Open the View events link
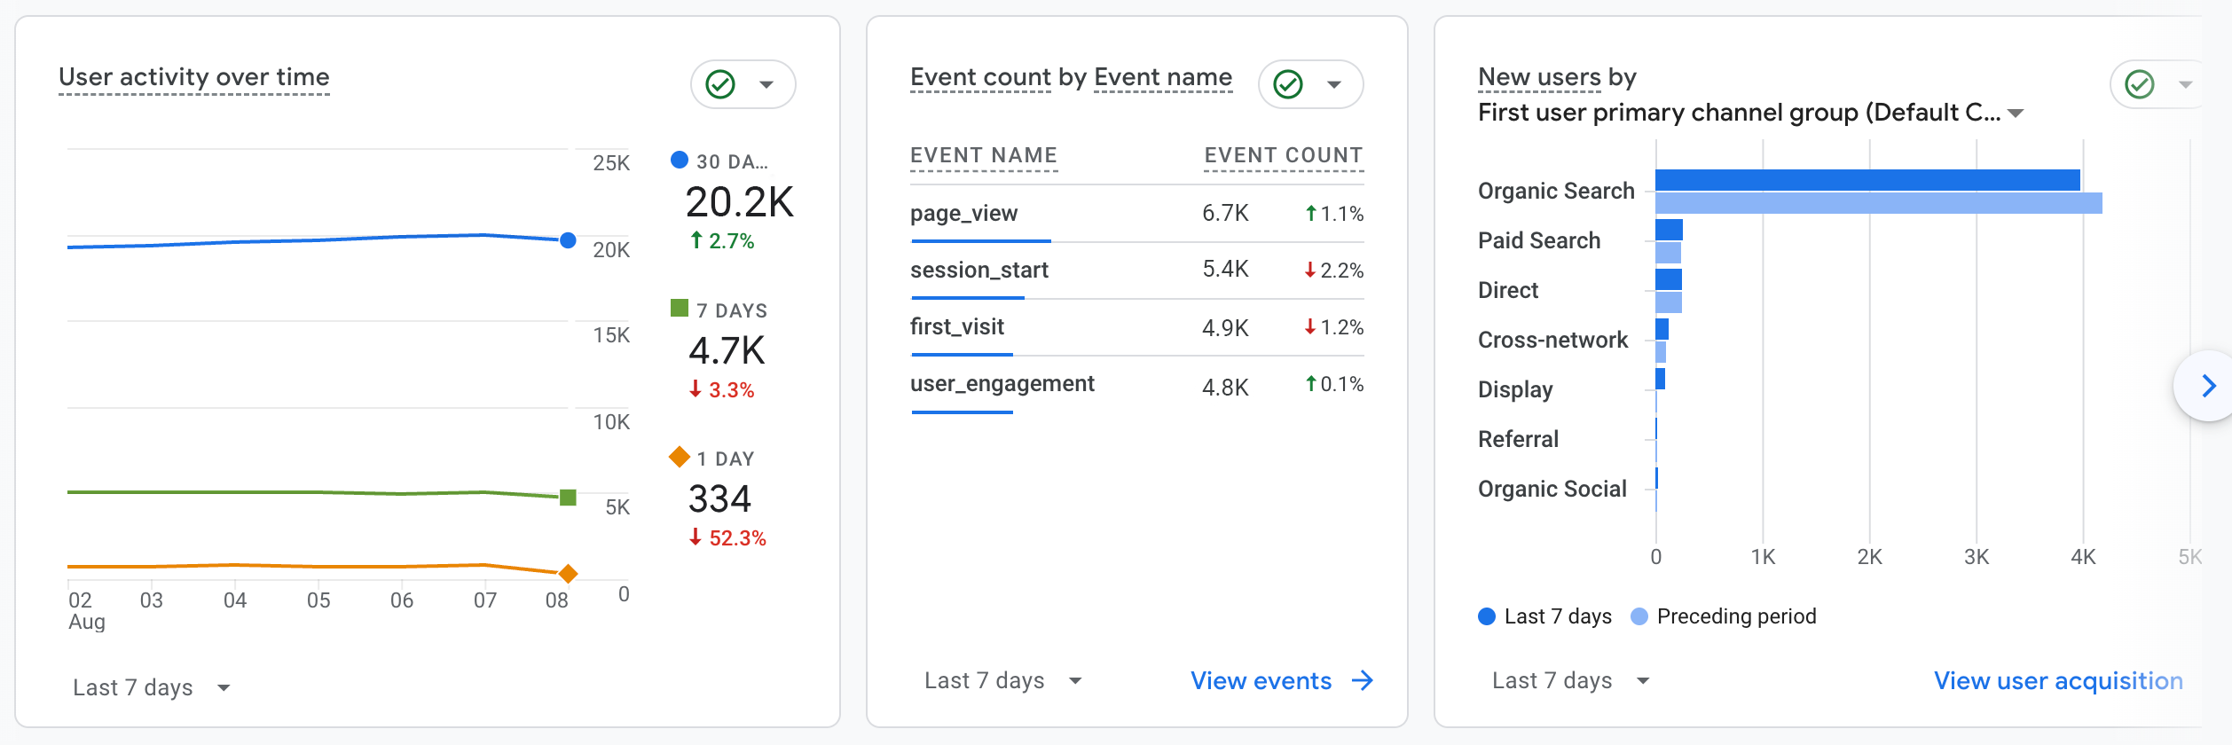 tap(1261, 680)
